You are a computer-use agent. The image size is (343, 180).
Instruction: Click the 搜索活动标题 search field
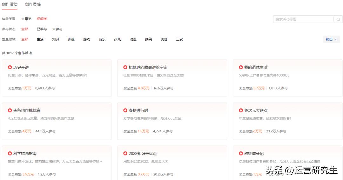click(x=303, y=19)
